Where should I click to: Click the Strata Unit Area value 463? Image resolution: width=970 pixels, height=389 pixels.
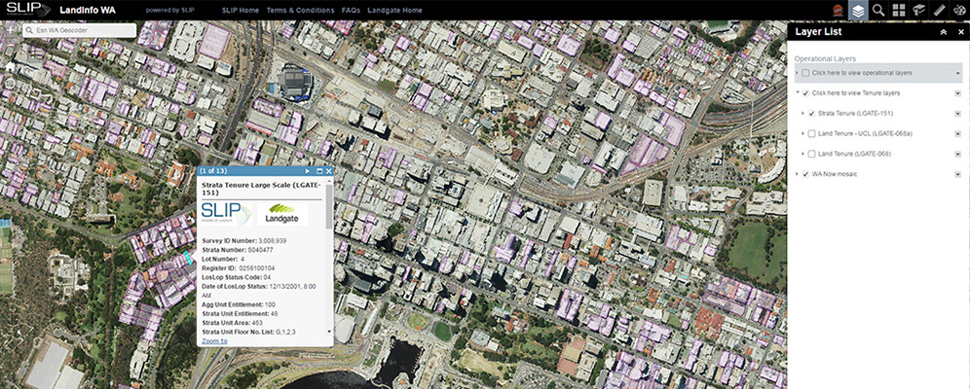point(257,323)
